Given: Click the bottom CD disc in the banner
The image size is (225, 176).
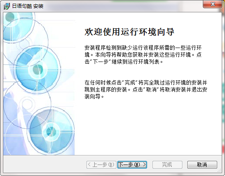Looking at the screenshot, I should [x=51, y=131].
